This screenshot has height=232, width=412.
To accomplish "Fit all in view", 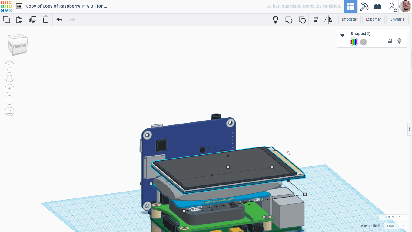I will pos(9,77).
